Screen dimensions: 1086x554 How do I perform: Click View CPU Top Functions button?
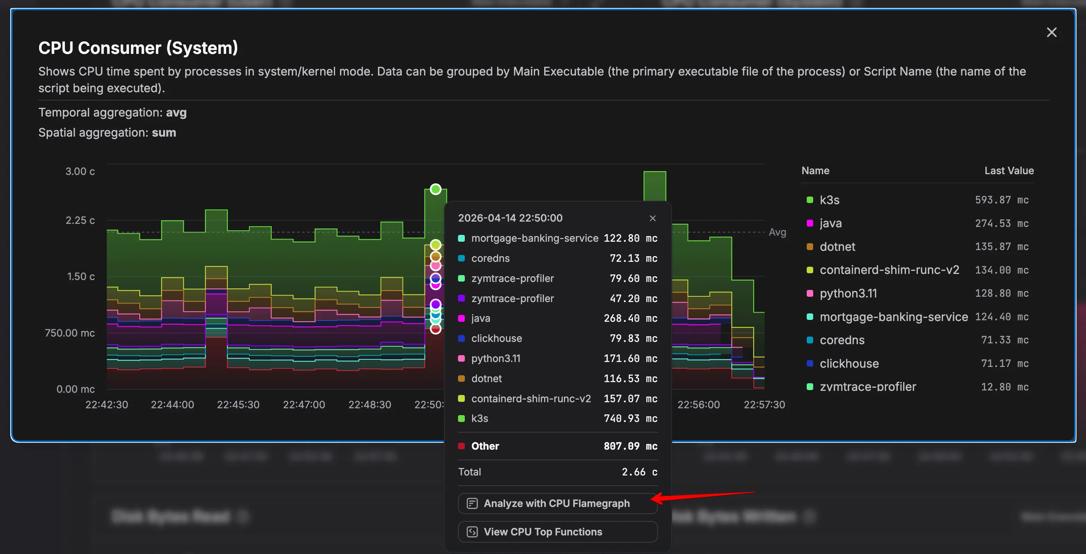(557, 532)
